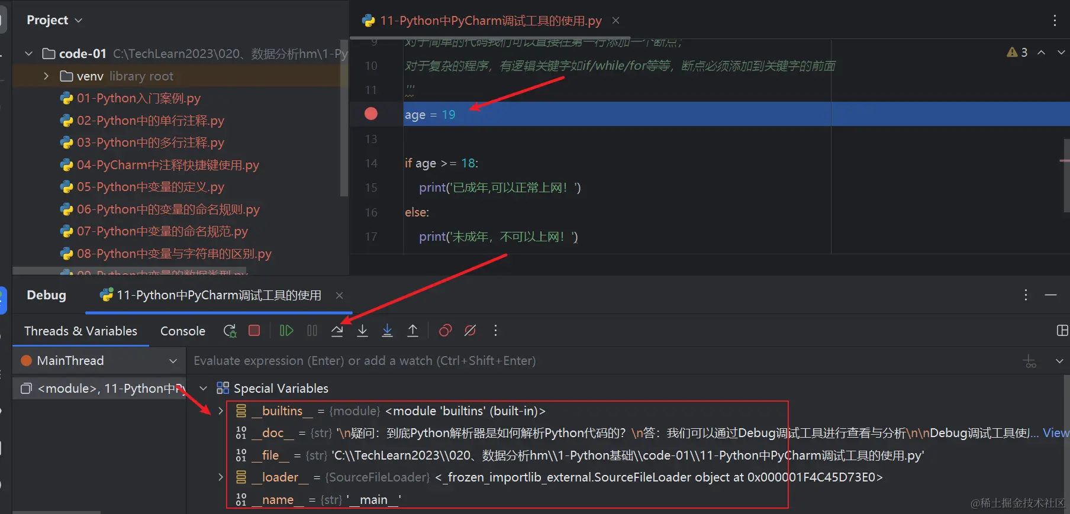This screenshot has width=1070, height=514.
Task: Remove the breakpoint at age = 19
Action: coord(371,114)
